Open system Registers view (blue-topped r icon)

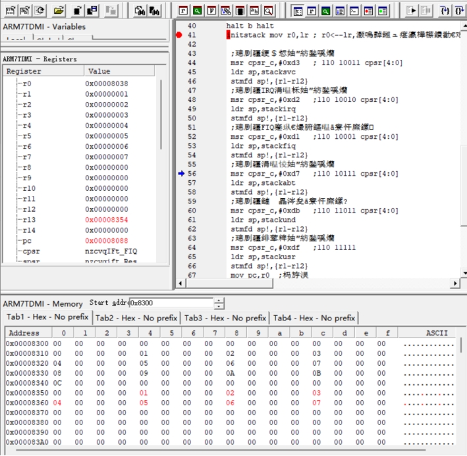click(x=312, y=11)
